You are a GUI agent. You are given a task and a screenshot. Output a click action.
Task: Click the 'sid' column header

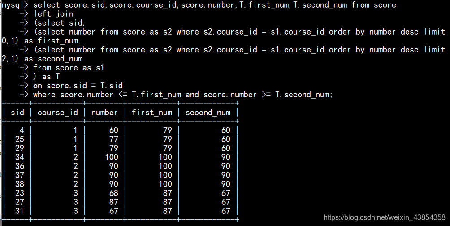(x=17, y=112)
